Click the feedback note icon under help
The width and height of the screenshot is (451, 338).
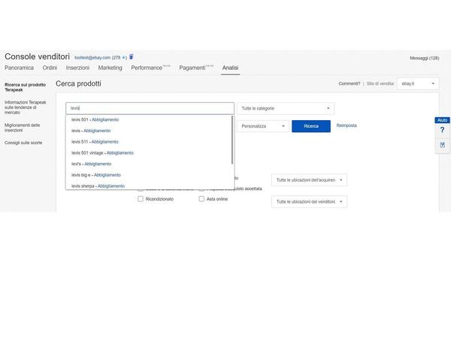[443, 144]
